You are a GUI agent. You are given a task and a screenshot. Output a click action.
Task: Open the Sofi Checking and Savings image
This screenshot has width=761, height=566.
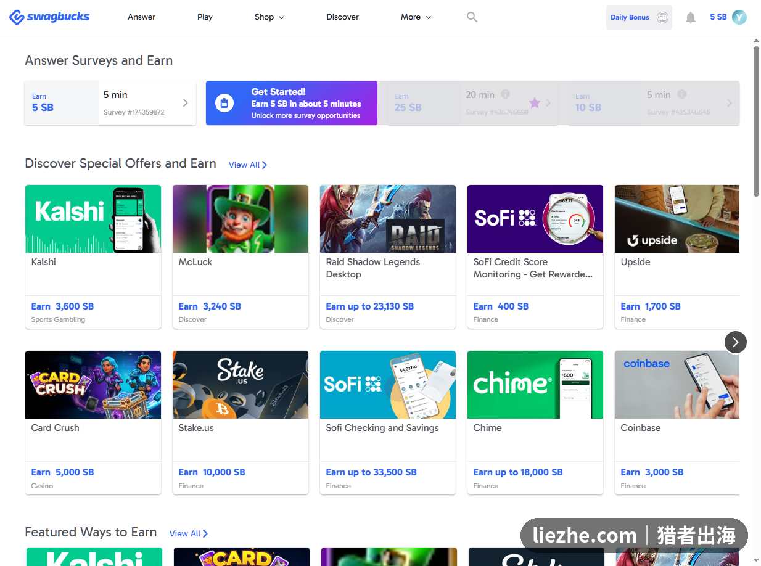pos(388,385)
